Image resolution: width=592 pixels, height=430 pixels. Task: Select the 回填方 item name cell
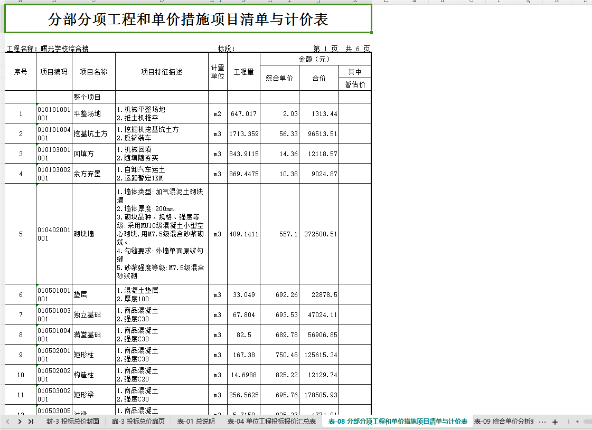(x=93, y=154)
